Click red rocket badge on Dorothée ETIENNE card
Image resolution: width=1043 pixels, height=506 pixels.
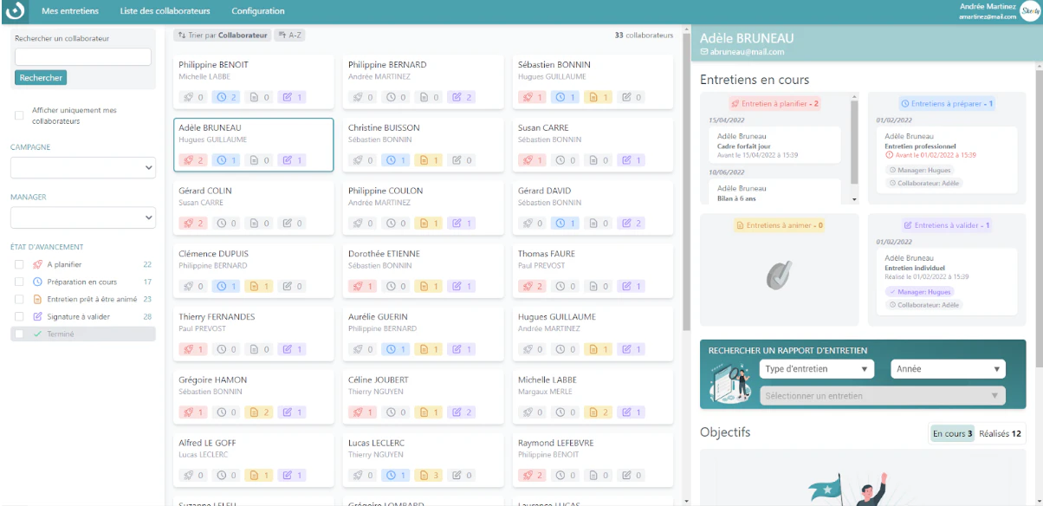point(363,287)
